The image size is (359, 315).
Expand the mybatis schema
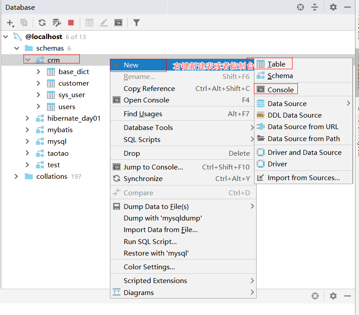pyautogui.click(x=27, y=130)
